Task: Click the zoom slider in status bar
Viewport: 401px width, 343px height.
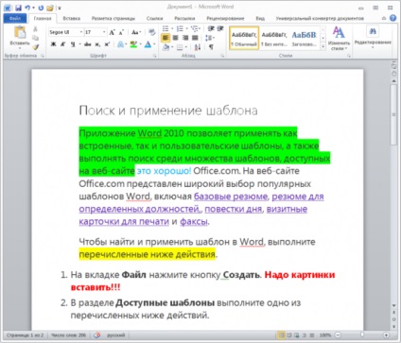Action: [362, 334]
